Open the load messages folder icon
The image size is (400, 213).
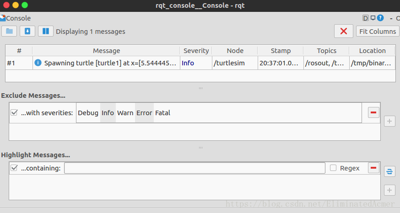tap(9, 31)
